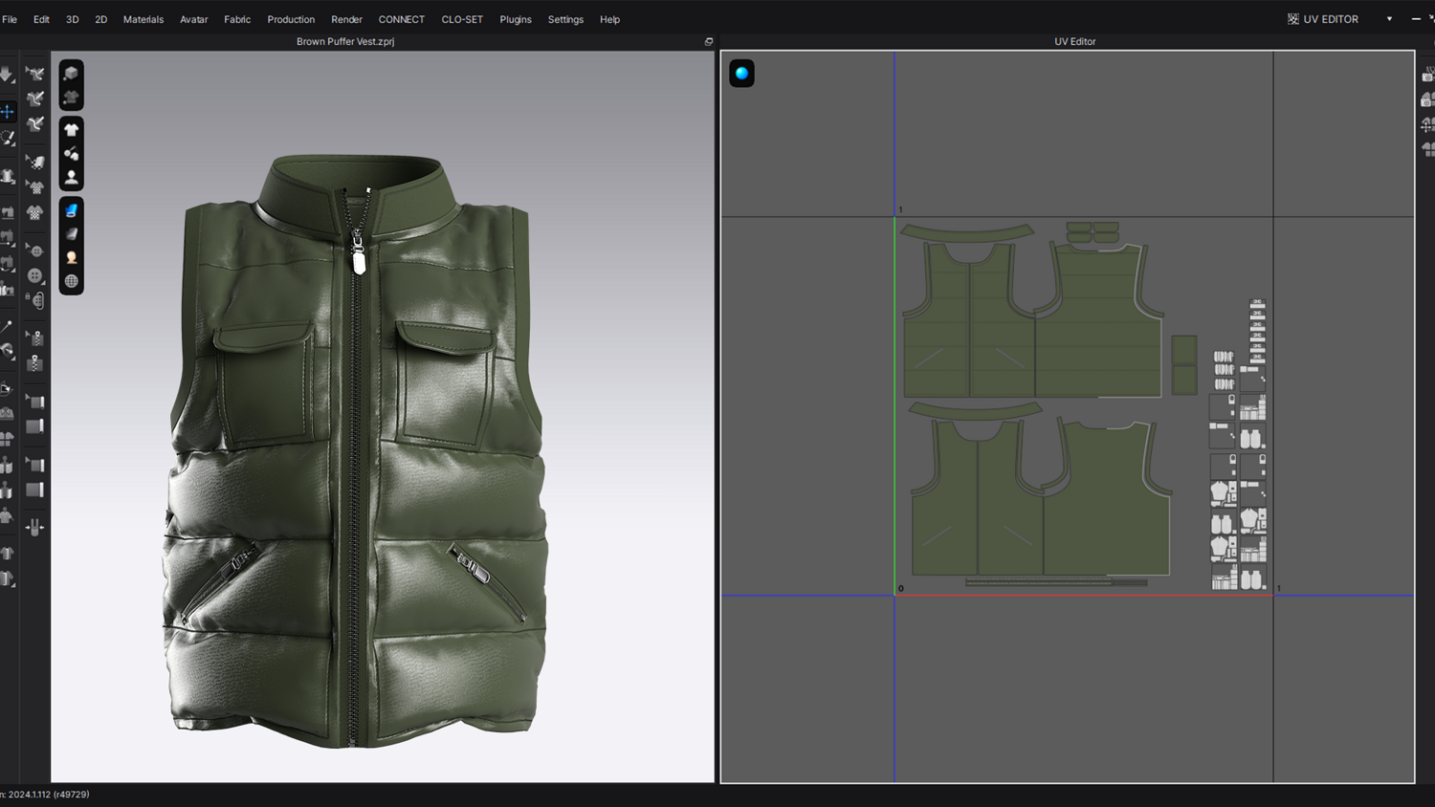Choose the dotted-lasso brush selection tool
This screenshot has height=807, width=1435.
pos(7,138)
